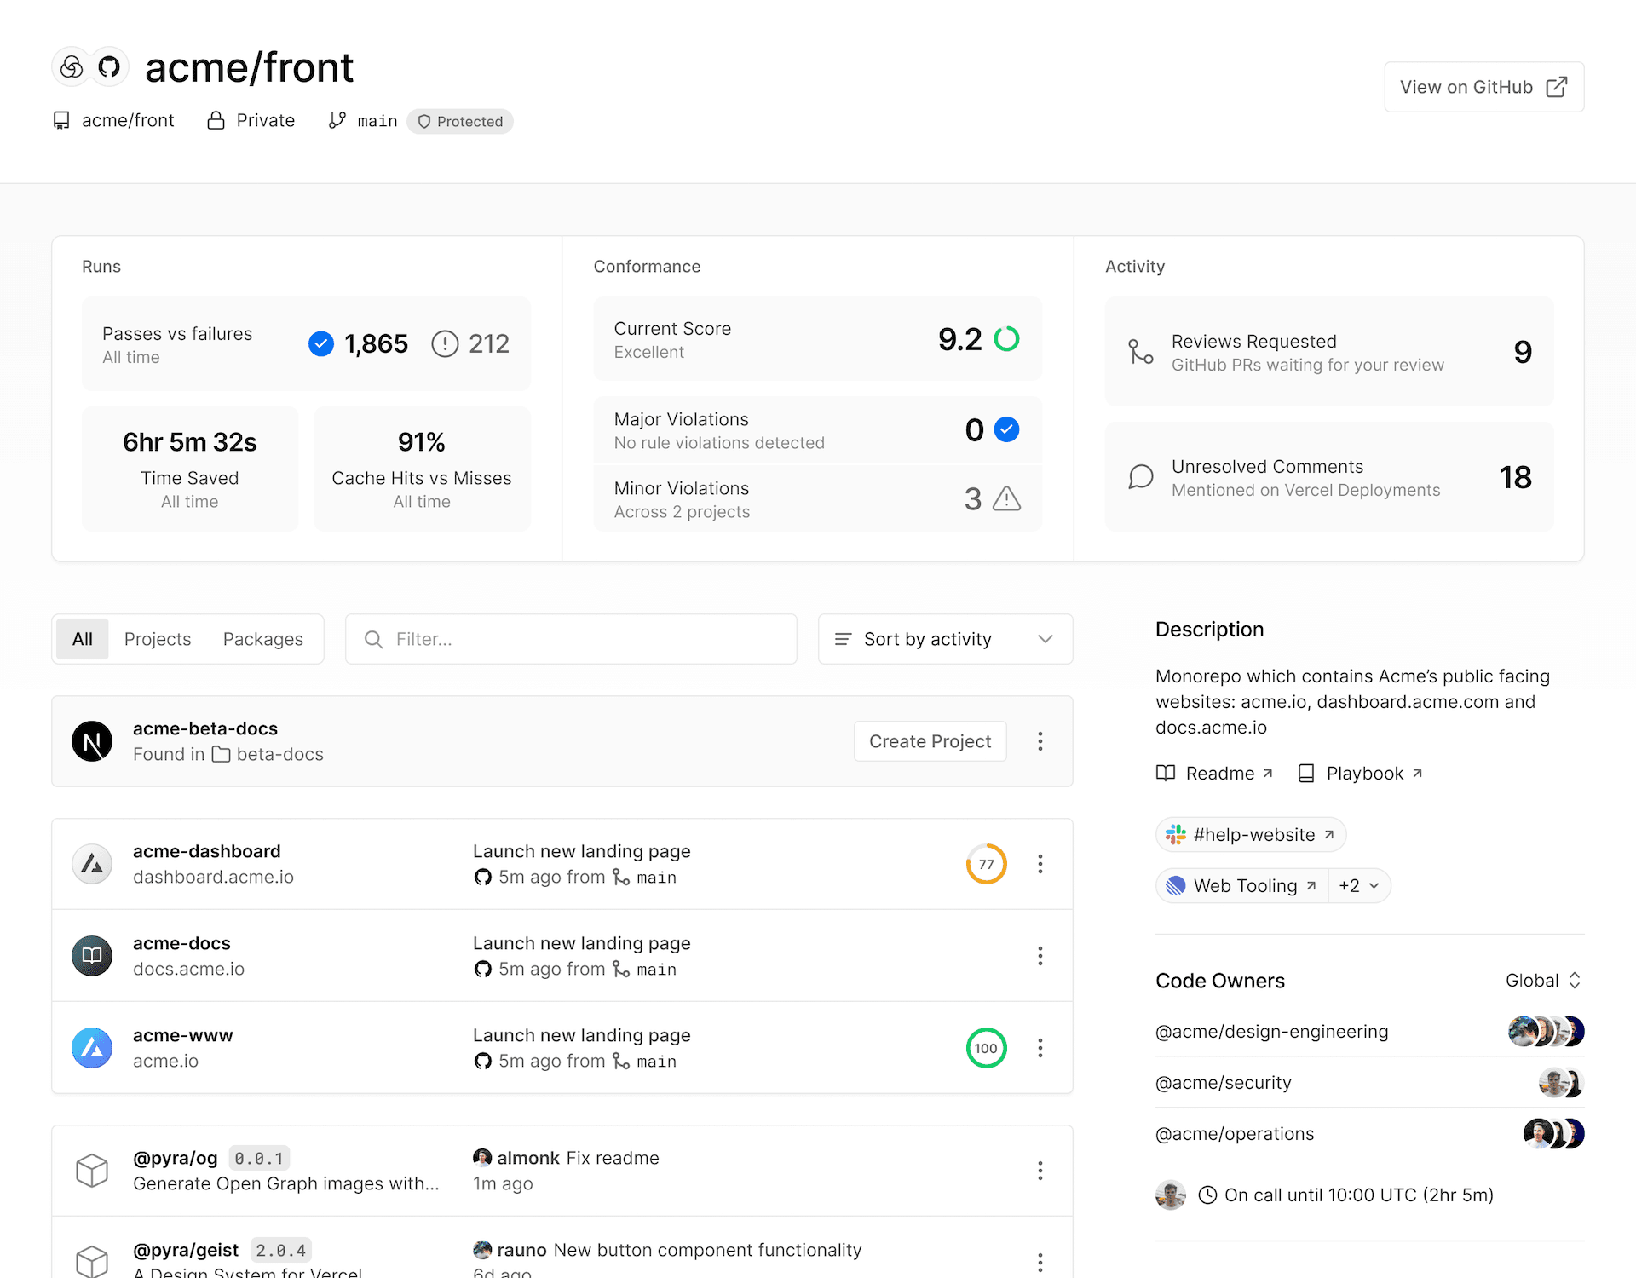Click the chat bubble icon near Unresolved Comments
This screenshot has width=1636, height=1278.
coord(1141,477)
